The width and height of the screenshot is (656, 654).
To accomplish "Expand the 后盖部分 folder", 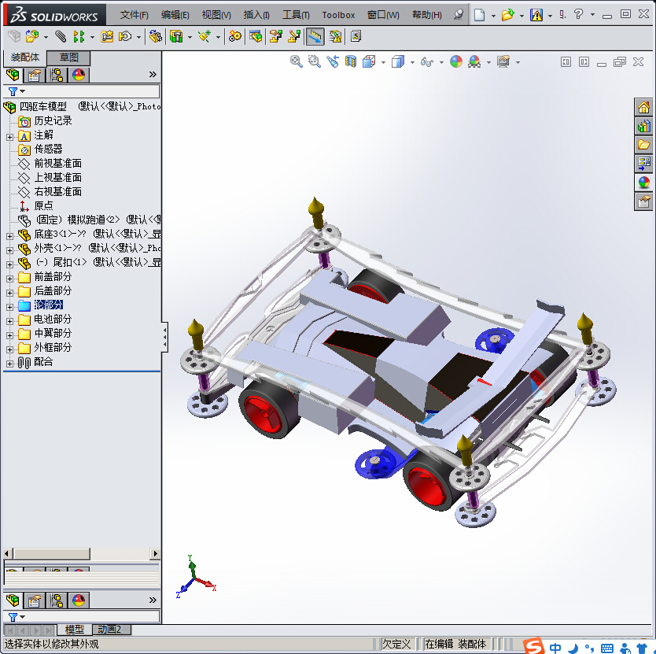I will tap(9, 293).
